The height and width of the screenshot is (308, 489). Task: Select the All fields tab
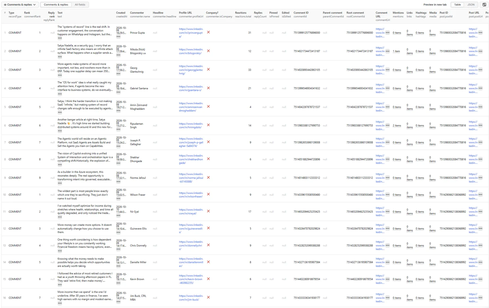click(80, 5)
